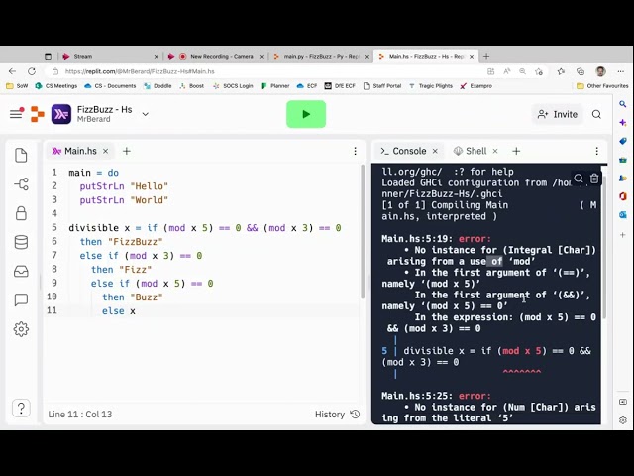The height and width of the screenshot is (476, 634).
Task: Open the Planner bookmark
Action: 275,86
